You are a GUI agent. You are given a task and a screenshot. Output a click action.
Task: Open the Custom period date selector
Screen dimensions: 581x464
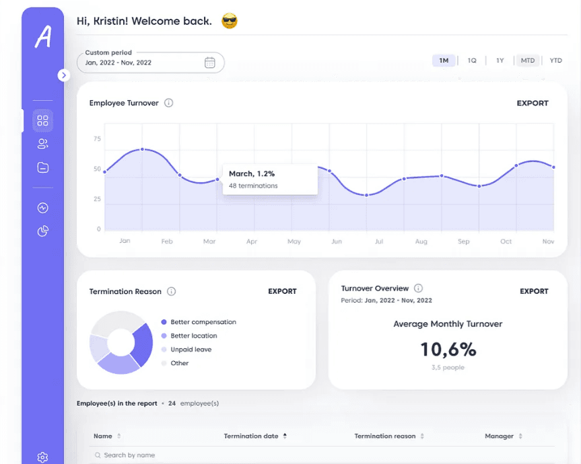coord(148,61)
